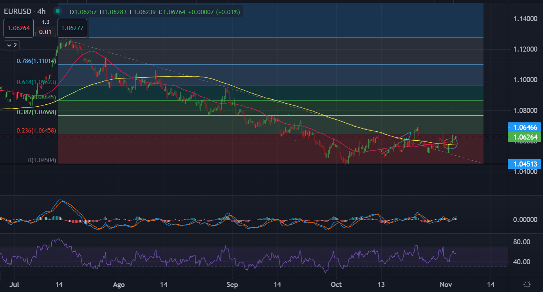Select the 0.618 Fibonacci level label
Image resolution: width=543 pixels, height=292 pixels.
point(36,82)
